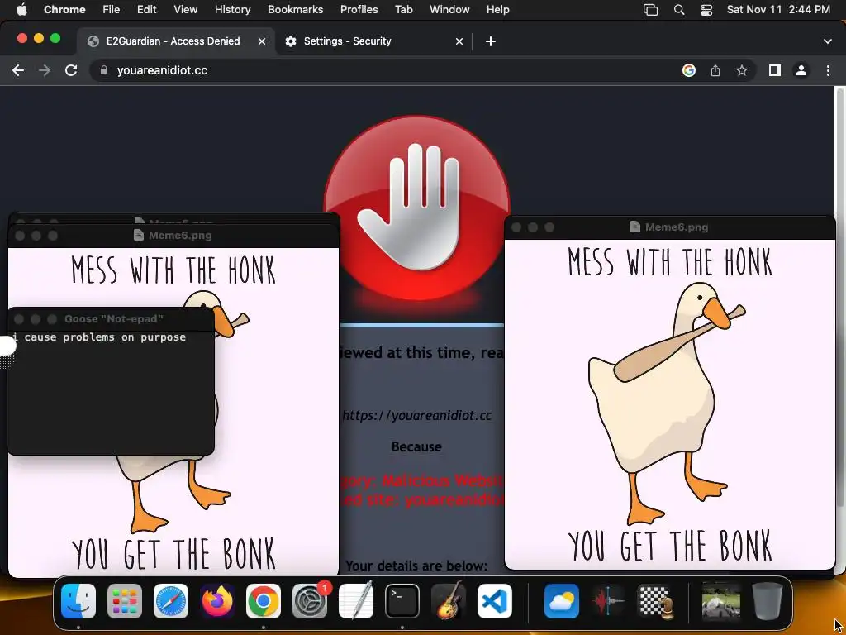Launch Safari from the Dock
The image size is (846, 635).
[x=171, y=601]
